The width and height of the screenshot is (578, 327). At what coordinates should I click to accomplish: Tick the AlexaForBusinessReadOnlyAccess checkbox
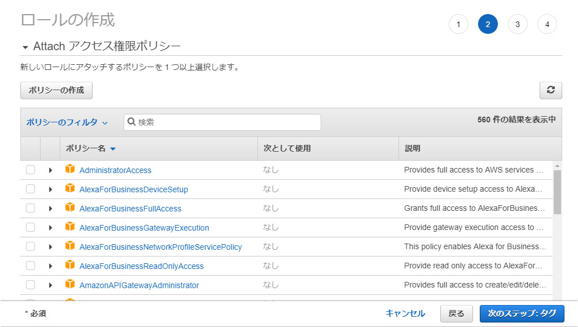tap(30, 266)
